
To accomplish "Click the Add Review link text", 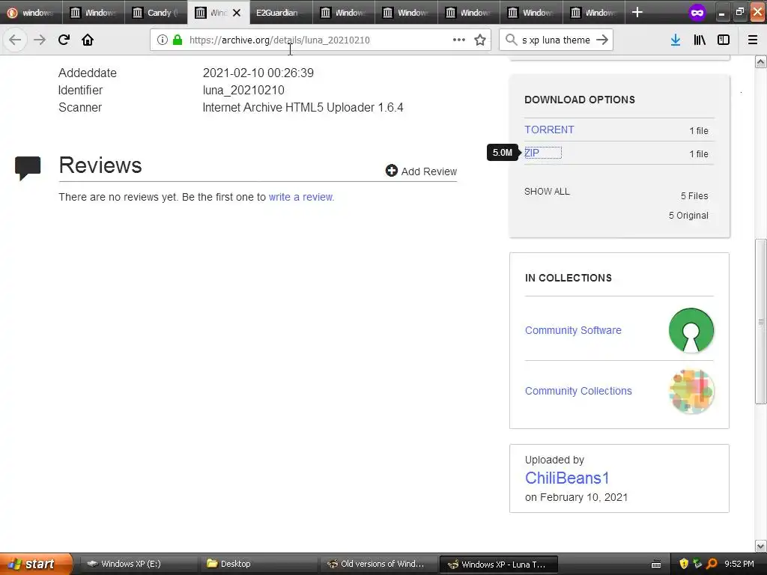I will pyautogui.click(x=429, y=171).
